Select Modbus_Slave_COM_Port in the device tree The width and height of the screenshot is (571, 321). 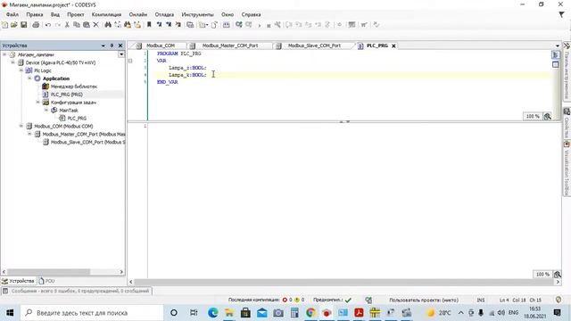point(87,143)
